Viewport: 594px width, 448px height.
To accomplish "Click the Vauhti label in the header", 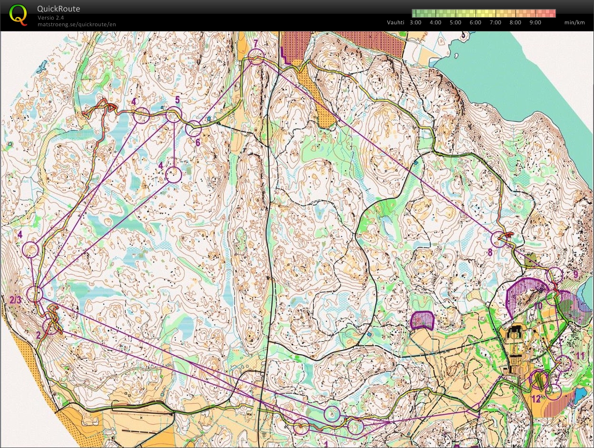I will point(394,22).
